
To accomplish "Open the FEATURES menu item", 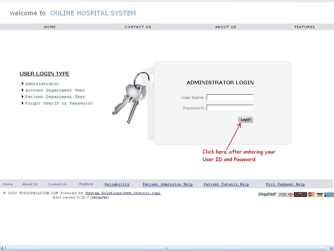I will point(304,27).
